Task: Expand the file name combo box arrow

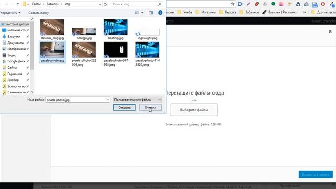Action: coord(108,100)
